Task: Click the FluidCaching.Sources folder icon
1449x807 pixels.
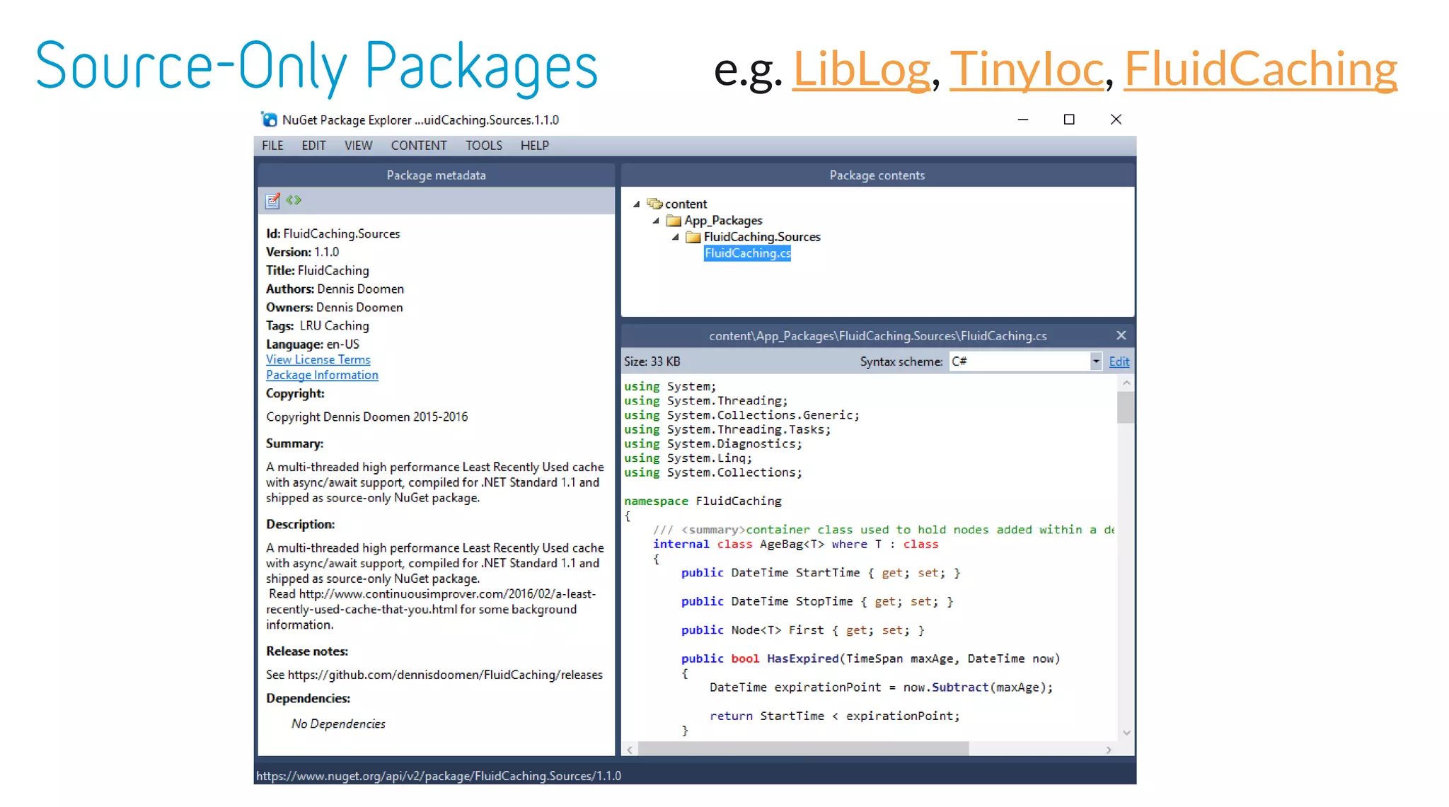Action: tap(693, 237)
